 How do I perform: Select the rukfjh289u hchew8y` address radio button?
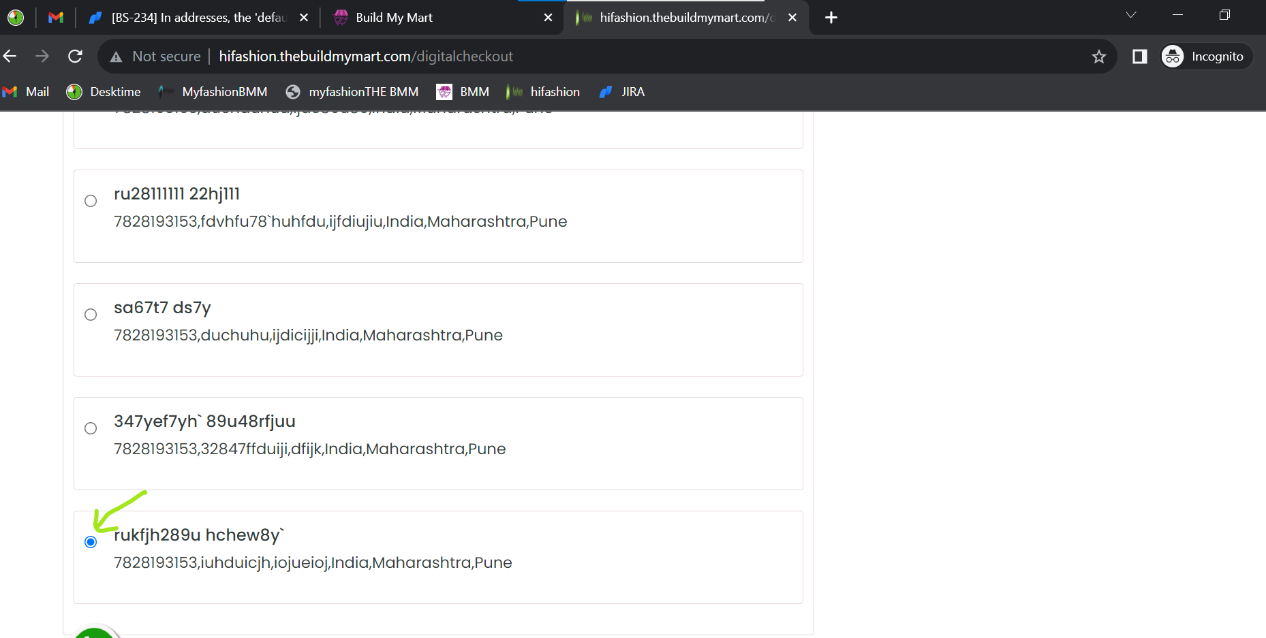pyautogui.click(x=91, y=542)
